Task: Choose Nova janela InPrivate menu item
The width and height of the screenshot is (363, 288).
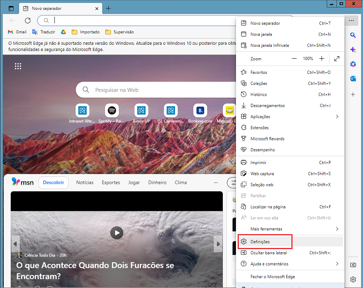Action: (x=269, y=46)
